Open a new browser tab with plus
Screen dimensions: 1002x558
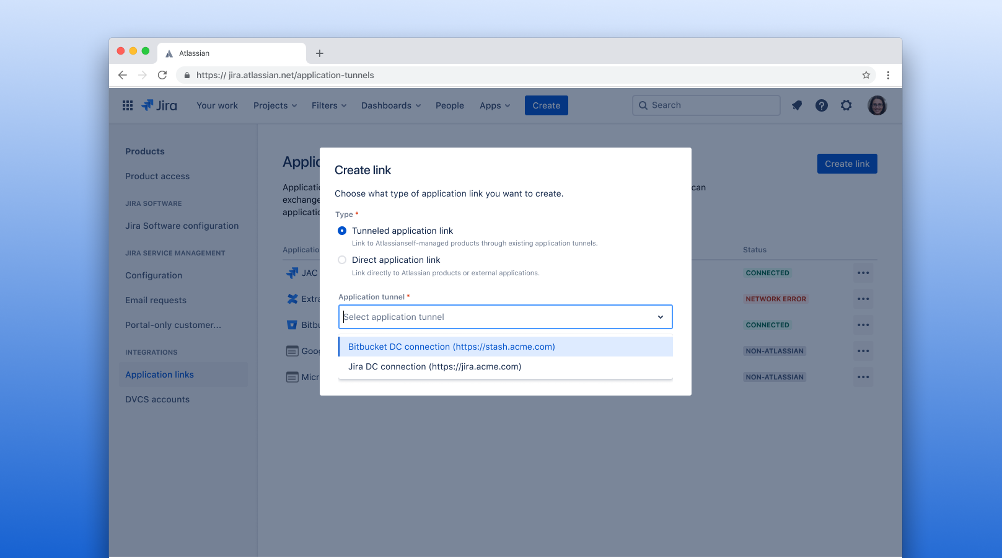pyautogui.click(x=320, y=53)
